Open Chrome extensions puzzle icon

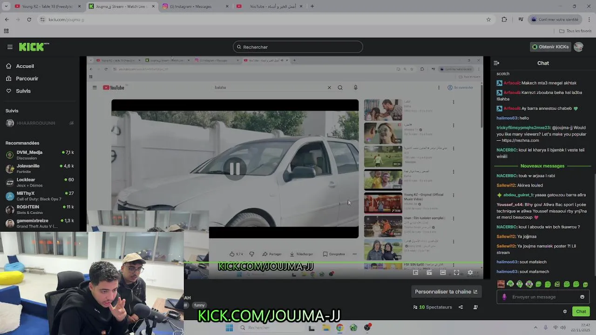coord(504,20)
